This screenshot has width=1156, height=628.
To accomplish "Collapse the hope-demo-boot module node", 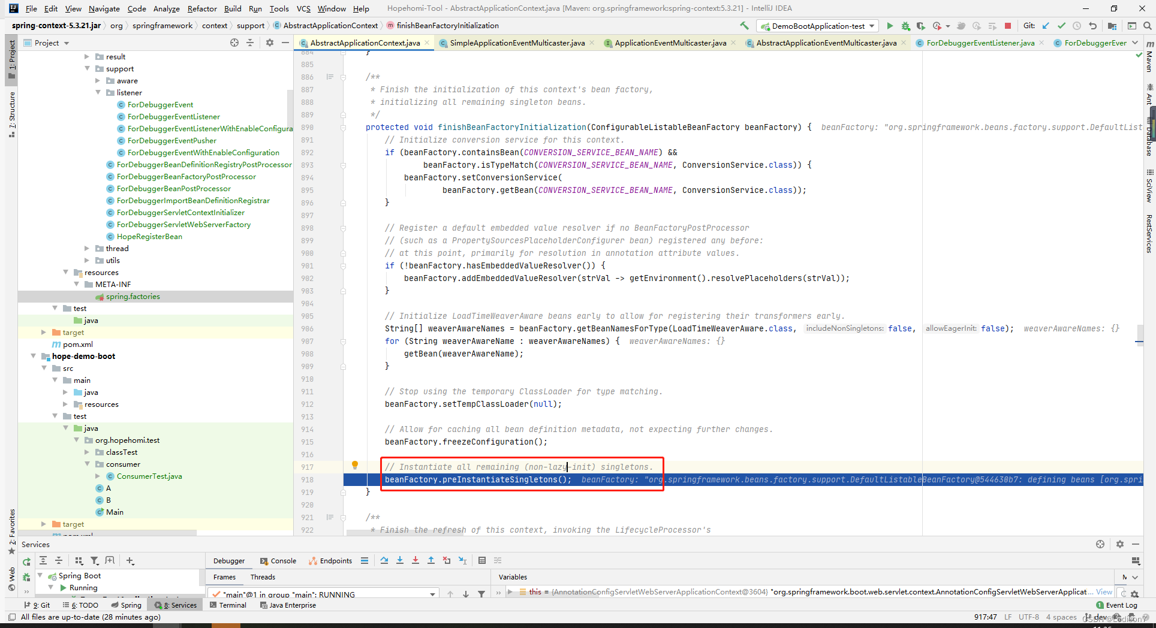I will coord(34,356).
